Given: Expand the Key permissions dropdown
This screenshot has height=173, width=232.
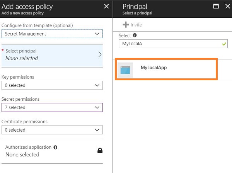Looking at the screenshot, I should pyautogui.click(x=52, y=85).
